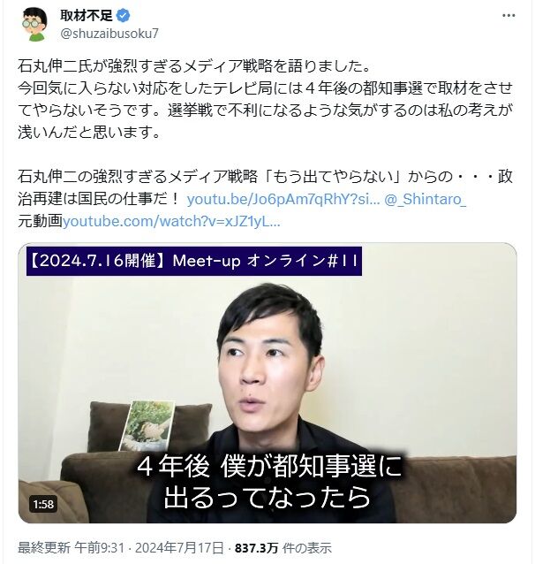The image size is (535, 564).
Task: Open the @_Shintaro_ mention
Action: pos(425,199)
